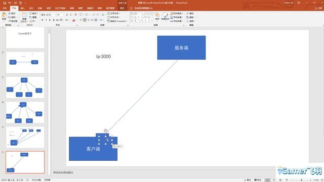The image size is (324, 182).
Task: Open the Shape Outline dropdown
Action: [x=177, y=17]
